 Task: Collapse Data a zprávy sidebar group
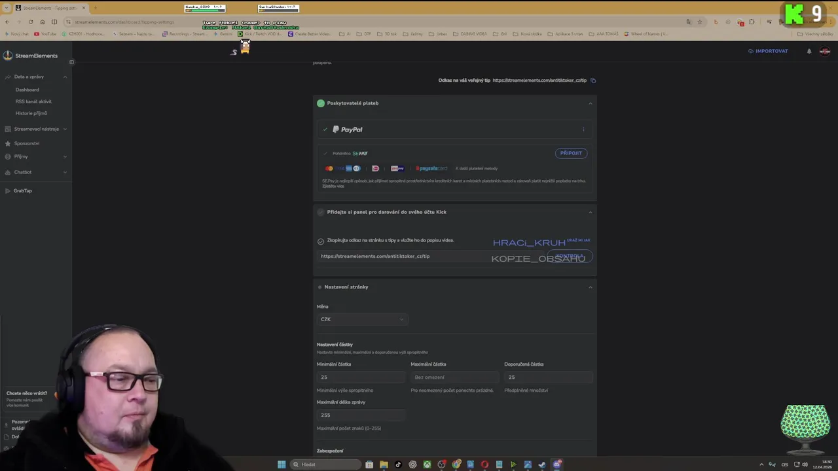click(x=65, y=77)
